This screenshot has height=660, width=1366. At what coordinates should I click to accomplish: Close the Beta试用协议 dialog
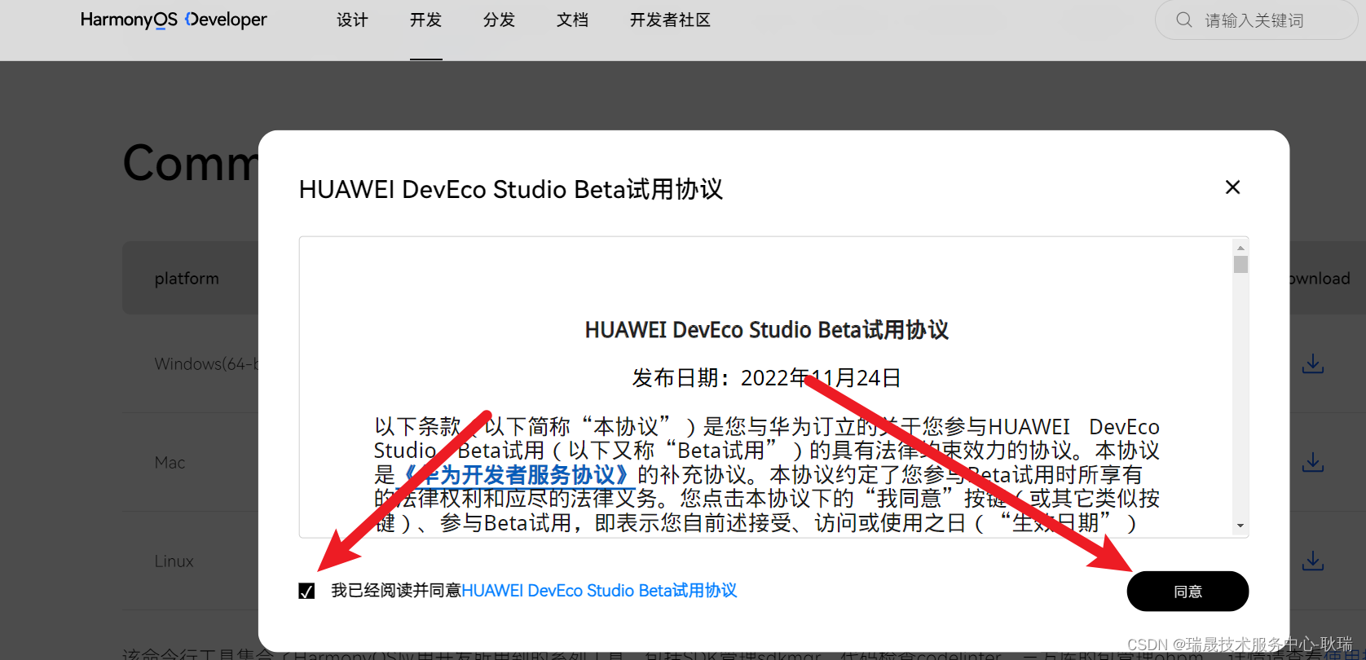(1232, 187)
